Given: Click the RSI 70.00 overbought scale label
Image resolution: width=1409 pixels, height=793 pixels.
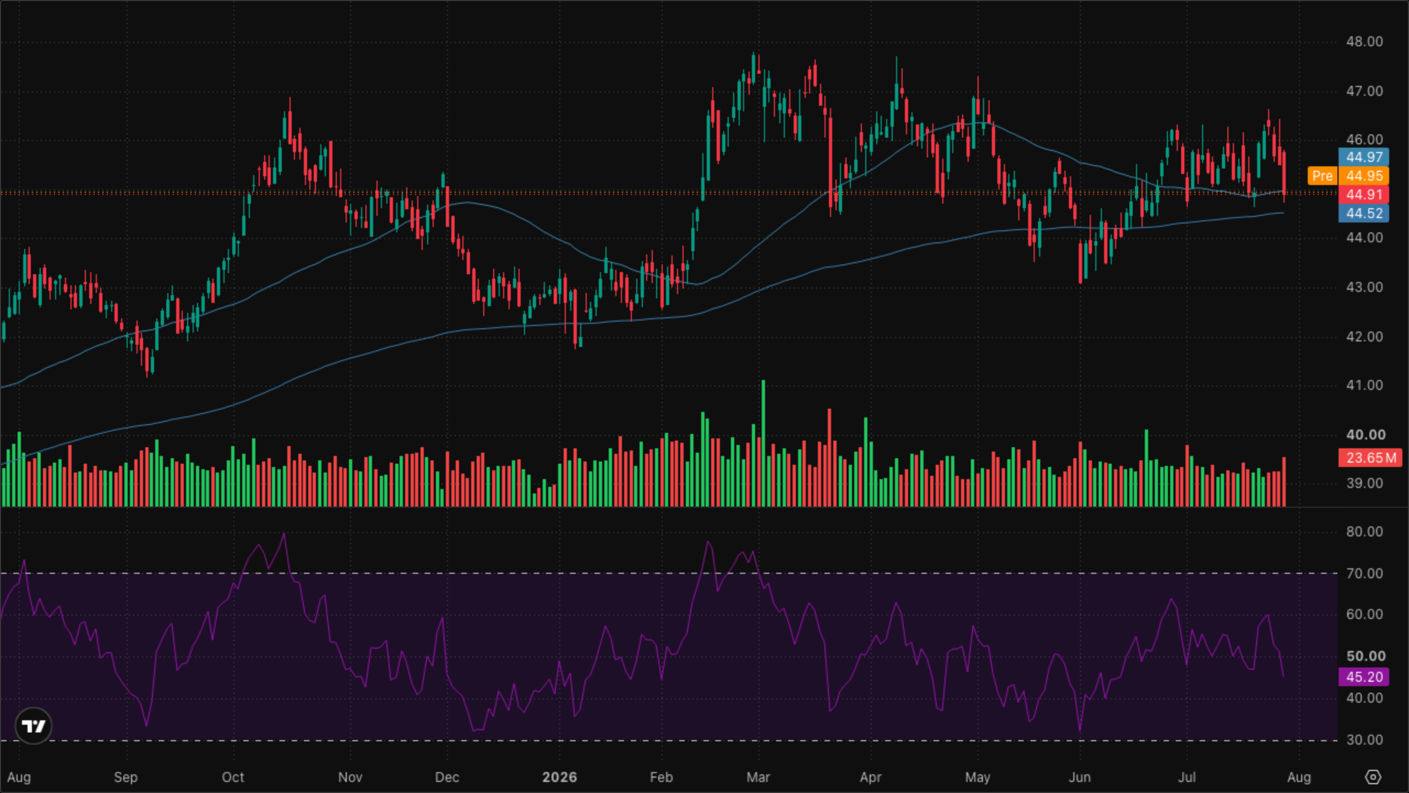Looking at the screenshot, I should [1364, 573].
